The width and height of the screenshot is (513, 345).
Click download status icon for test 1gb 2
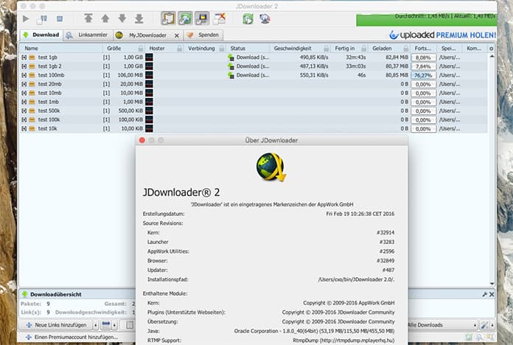pyautogui.click(x=231, y=66)
